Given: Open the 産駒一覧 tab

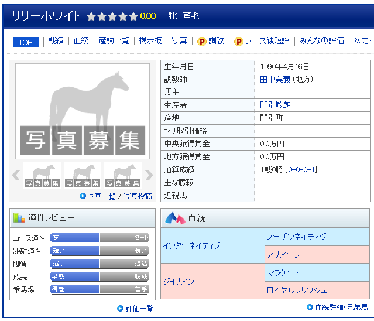Looking at the screenshot, I should click(x=114, y=40).
